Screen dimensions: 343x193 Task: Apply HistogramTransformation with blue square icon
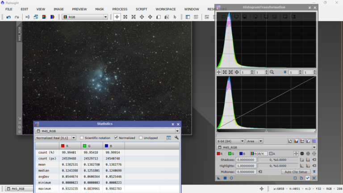pos(225,178)
